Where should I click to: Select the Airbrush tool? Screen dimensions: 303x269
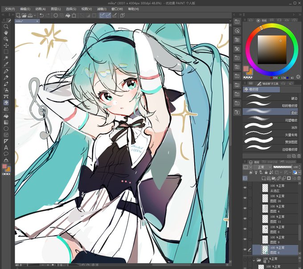[6, 90]
